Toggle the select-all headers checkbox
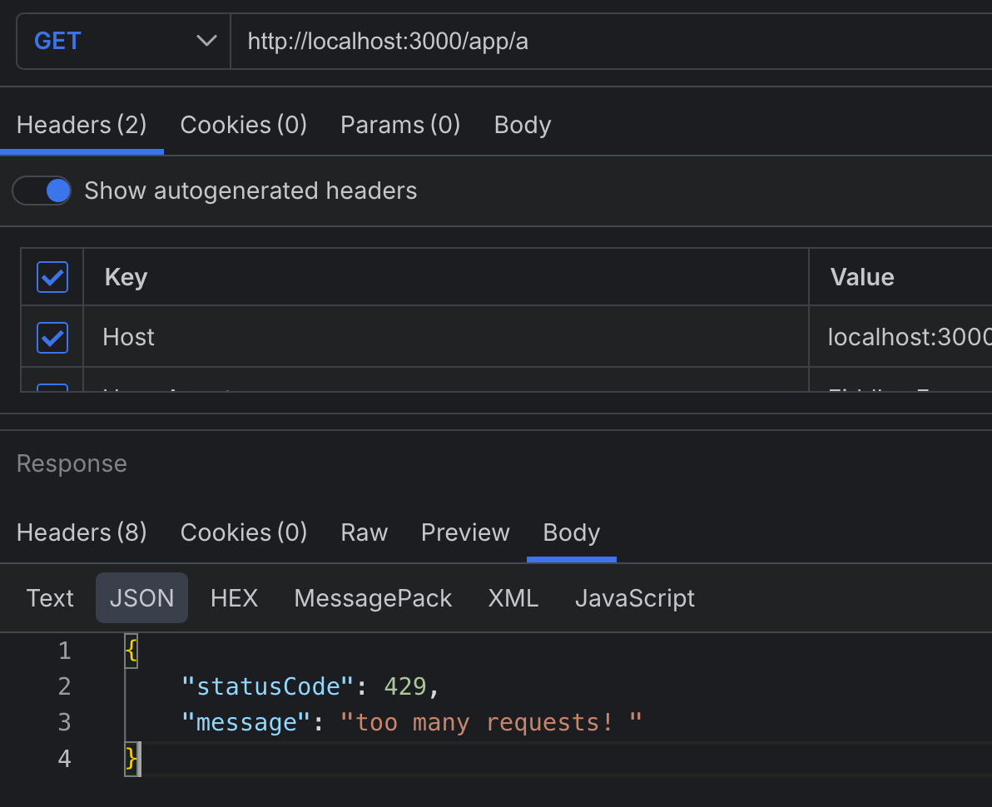Viewport: 992px width, 807px height. click(52, 277)
